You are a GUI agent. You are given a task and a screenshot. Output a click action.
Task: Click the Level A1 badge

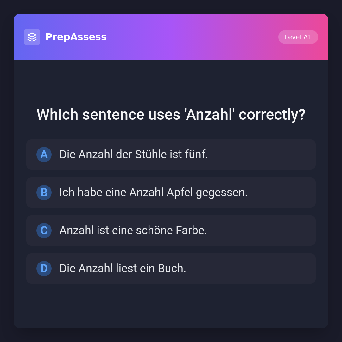[x=298, y=37]
